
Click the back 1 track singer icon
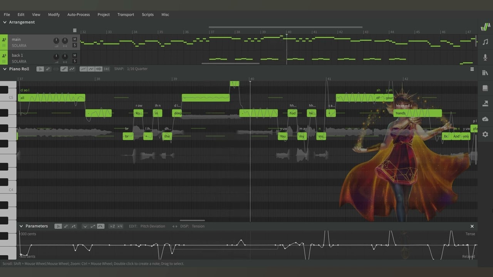(4, 55)
